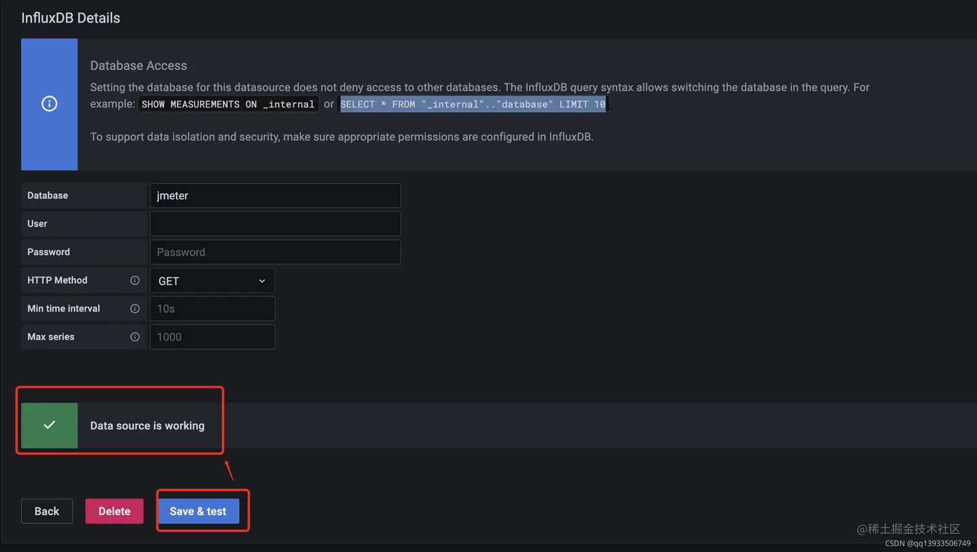Click the Save & test button
Viewport: 977px width, 552px height.
tap(198, 511)
